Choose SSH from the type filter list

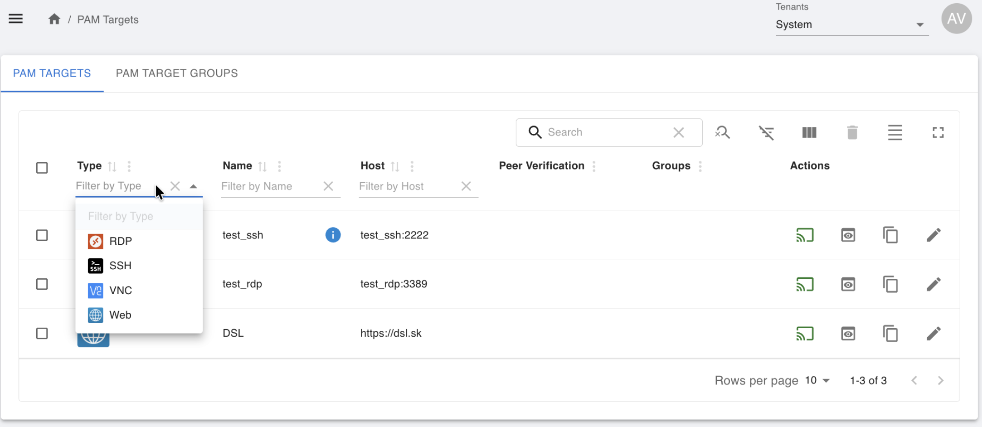click(x=120, y=266)
